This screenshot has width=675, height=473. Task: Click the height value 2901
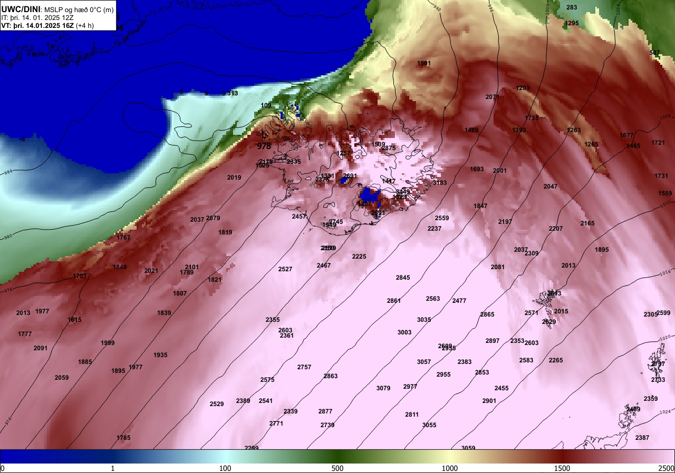pos(489,401)
